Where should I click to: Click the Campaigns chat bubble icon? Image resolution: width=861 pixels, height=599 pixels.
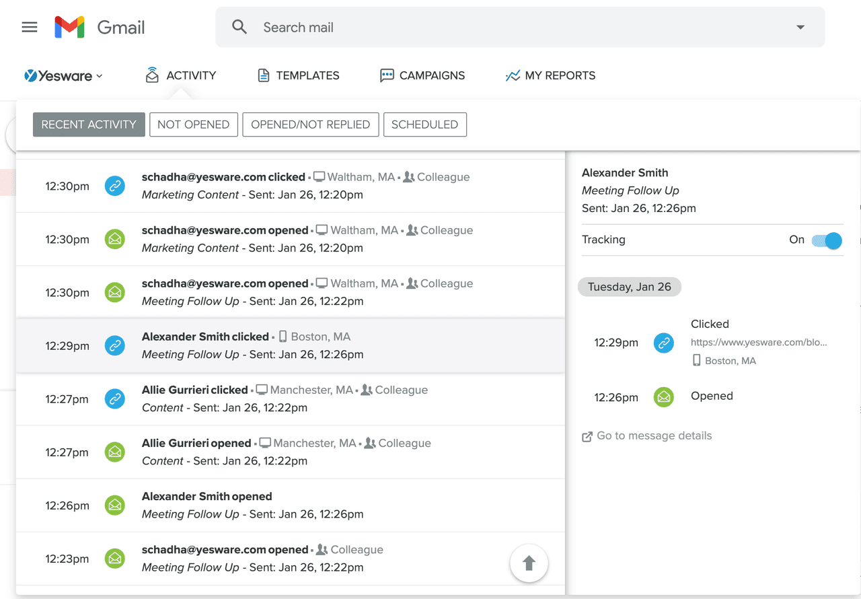[x=387, y=75]
